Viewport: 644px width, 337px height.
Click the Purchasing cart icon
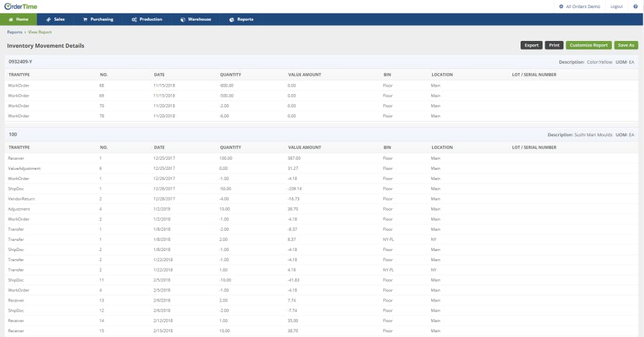click(85, 19)
